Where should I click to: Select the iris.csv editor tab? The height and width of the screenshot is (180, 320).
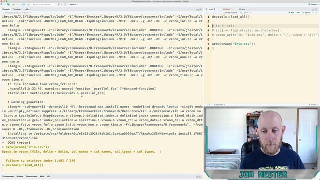point(242,9)
